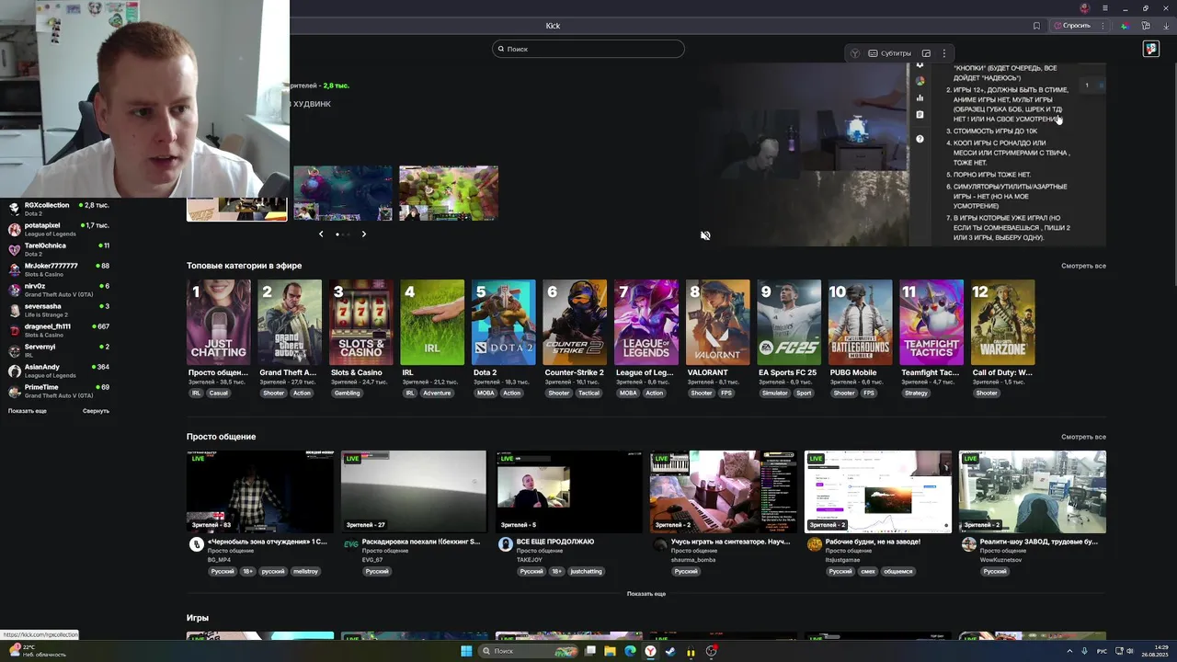Select Tarel0chnica avatar in sidebar
This screenshot has width=1177, height=662.
pos(14,249)
